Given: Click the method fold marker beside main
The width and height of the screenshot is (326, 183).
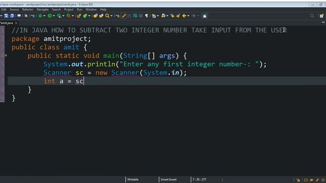Looking at the screenshot, I should (x=6, y=55).
